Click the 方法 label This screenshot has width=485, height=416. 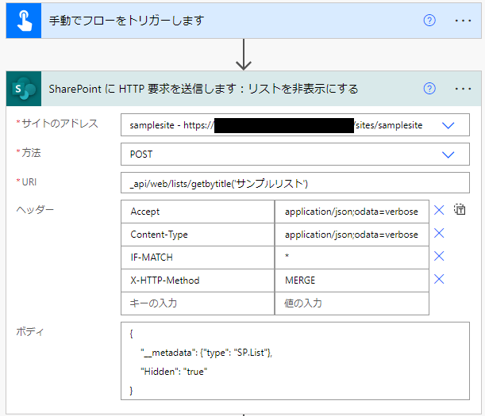click(x=31, y=153)
